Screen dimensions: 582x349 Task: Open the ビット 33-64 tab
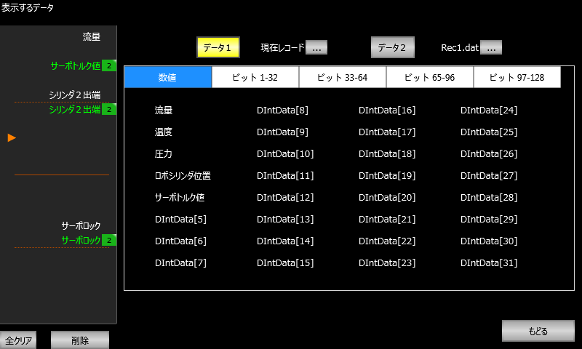(x=343, y=77)
